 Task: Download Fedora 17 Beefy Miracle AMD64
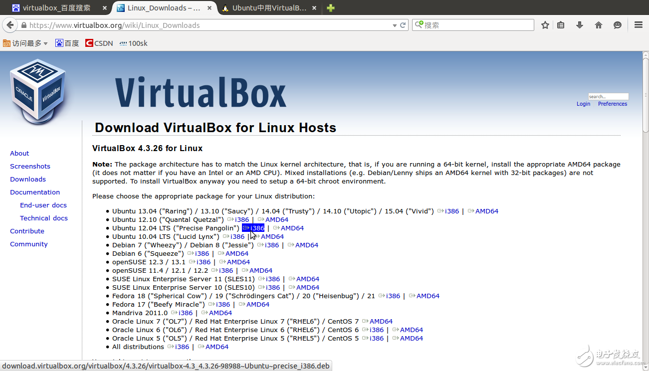[254, 304]
